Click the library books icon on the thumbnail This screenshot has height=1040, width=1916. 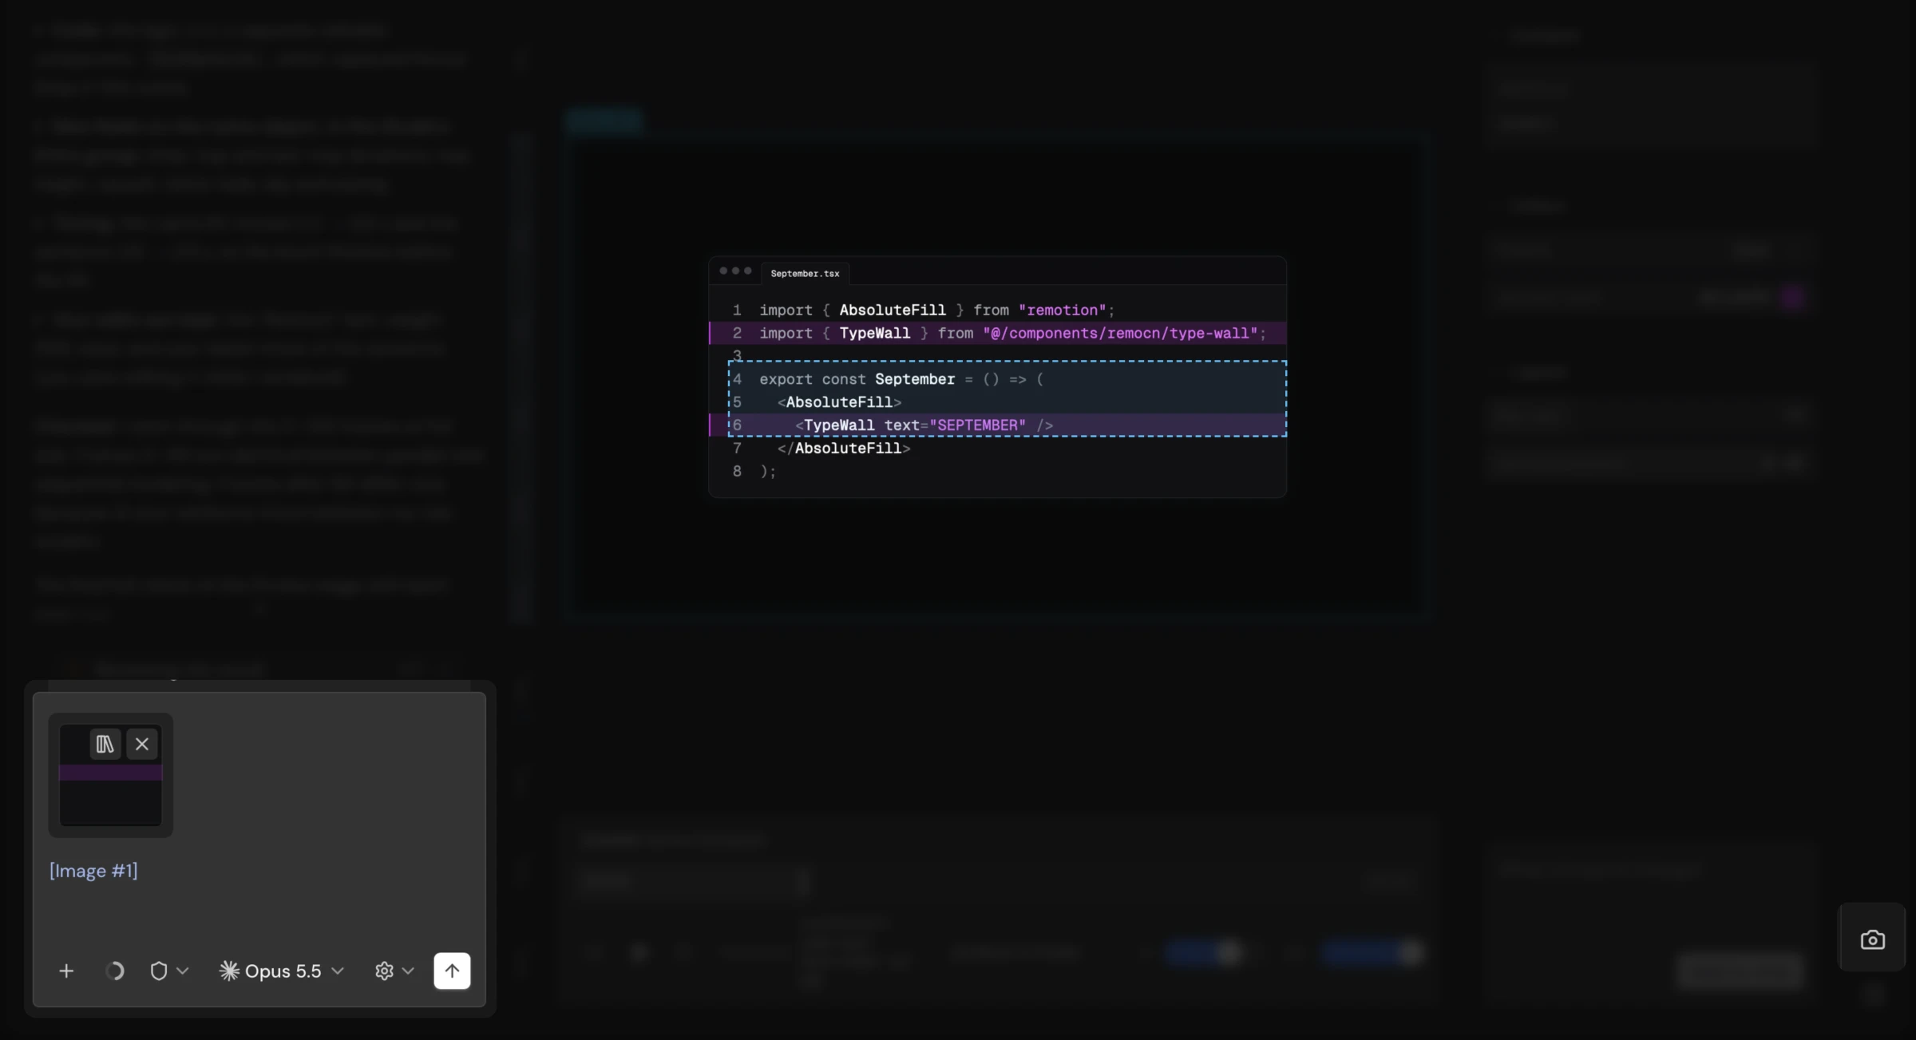point(105,744)
